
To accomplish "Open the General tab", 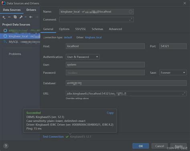I will pyautogui.click(x=48, y=29).
